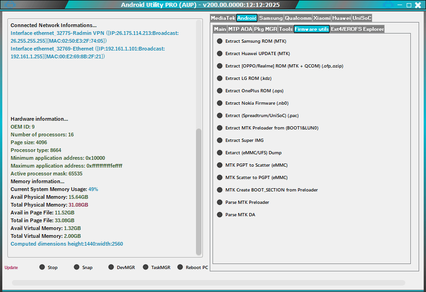Select Parse MTK DA option
426x292 pixels.
pyautogui.click(x=236, y=215)
